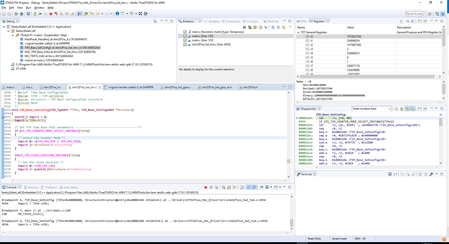Click Pin Console icon in Console toolbar

tap(261, 187)
